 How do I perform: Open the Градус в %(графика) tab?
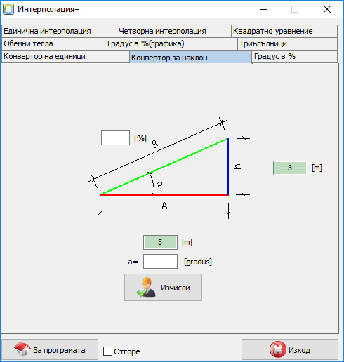point(171,43)
